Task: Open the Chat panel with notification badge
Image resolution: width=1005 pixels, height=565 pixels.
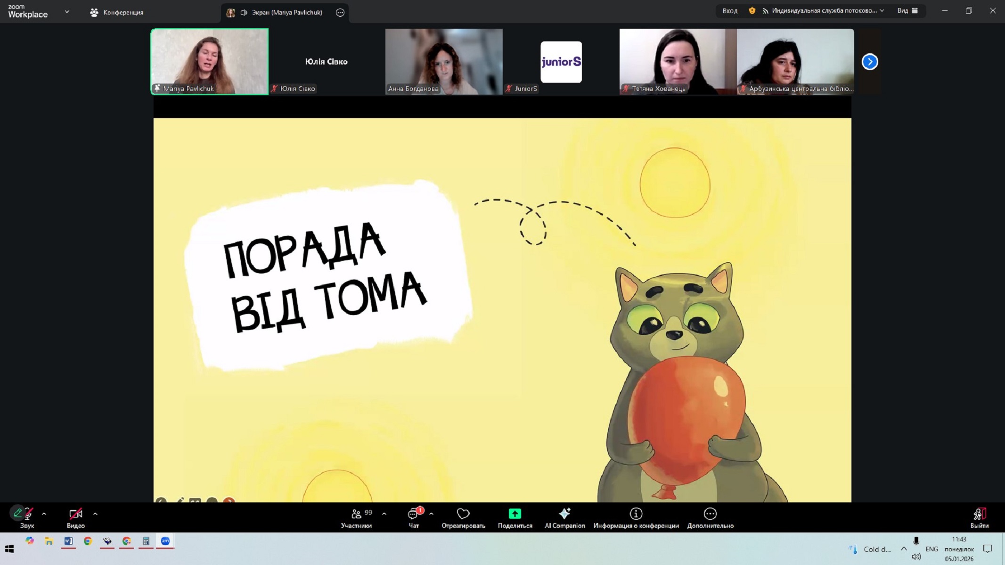Action: (414, 514)
